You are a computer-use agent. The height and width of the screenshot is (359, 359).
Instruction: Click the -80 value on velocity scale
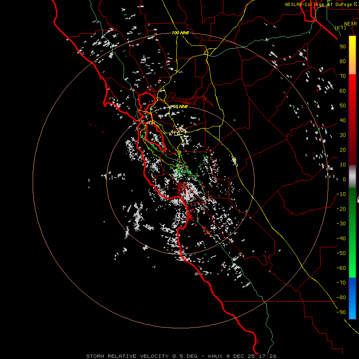tap(341, 298)
